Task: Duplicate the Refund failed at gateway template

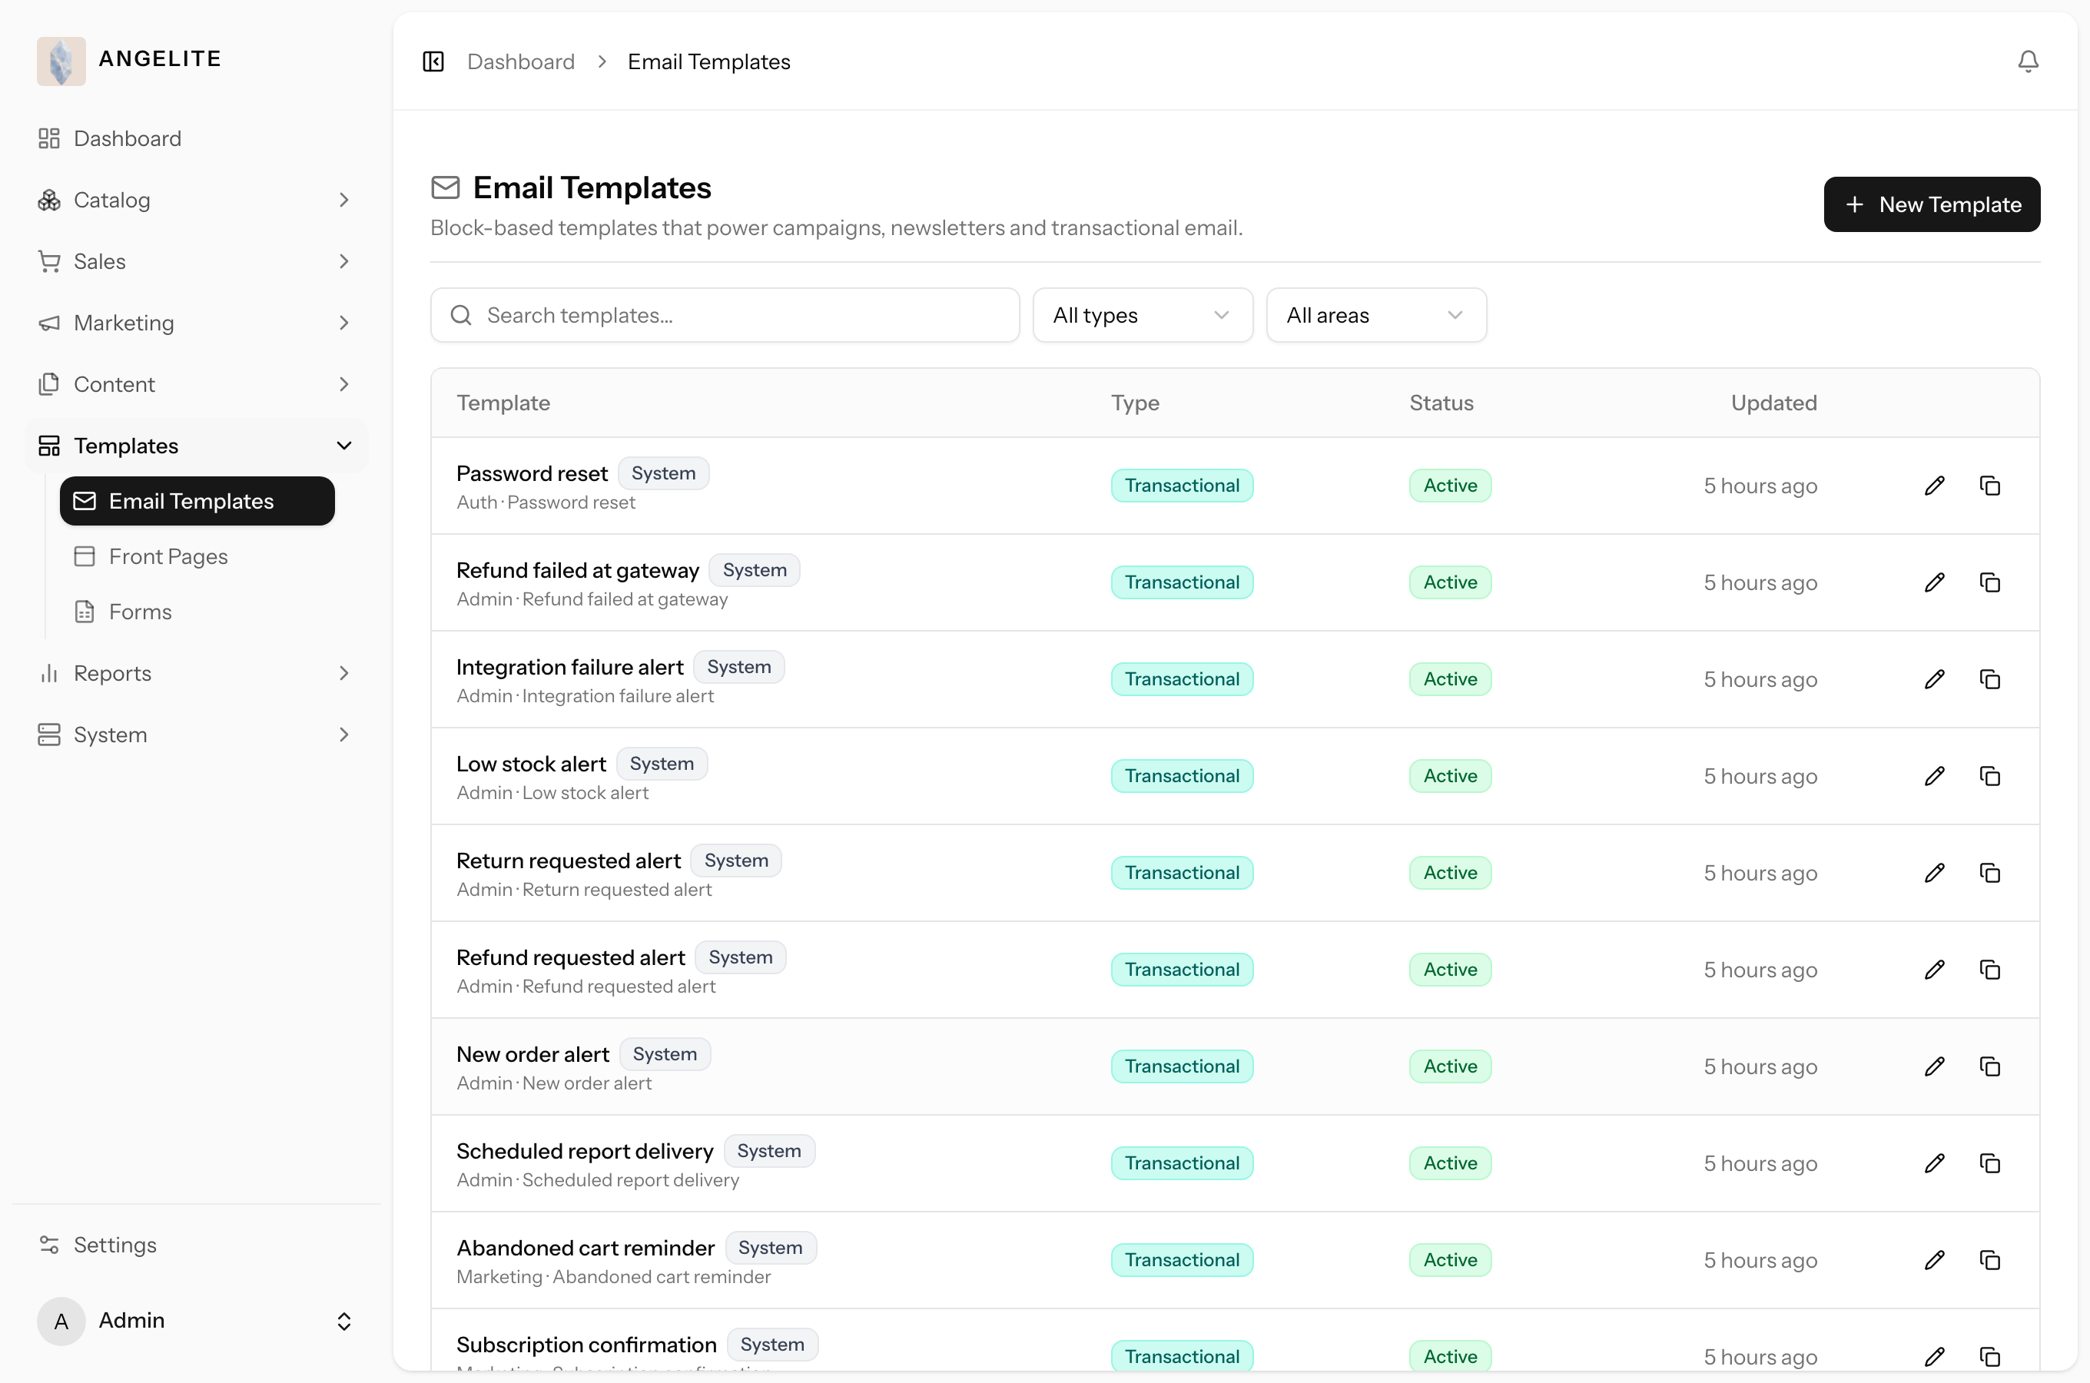Action: pyautogui.click(x=1990, y=583)
